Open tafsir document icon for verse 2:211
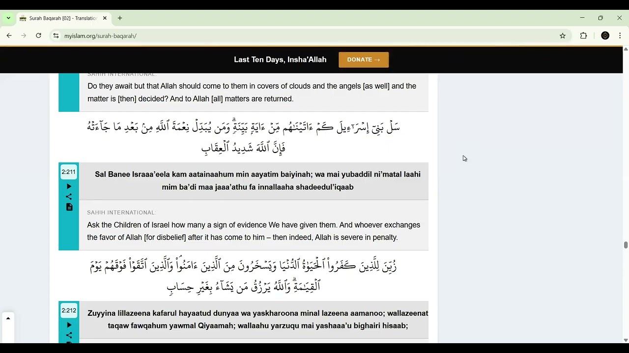This screenshot has width=629, height=353. coord(69,207)
